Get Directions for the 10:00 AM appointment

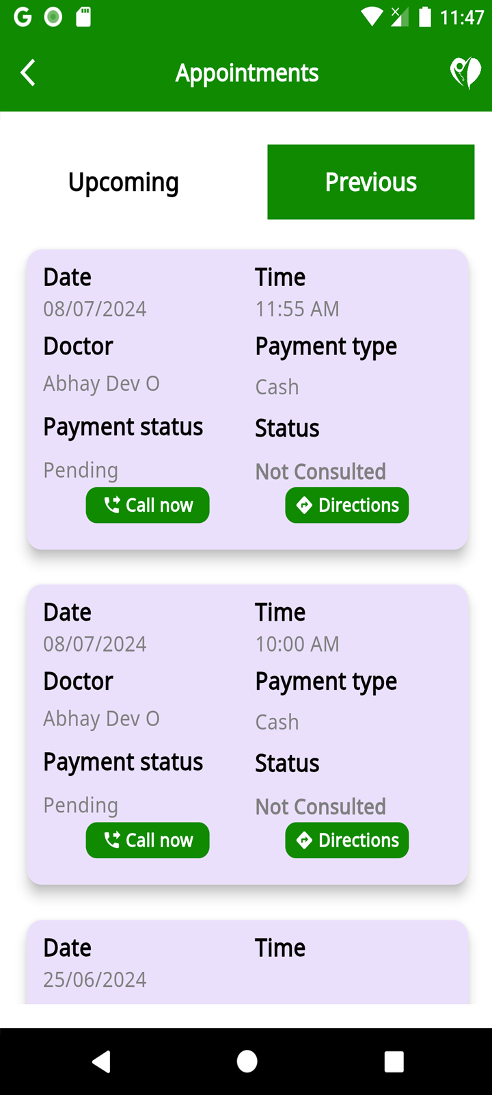tap(347, 840)
